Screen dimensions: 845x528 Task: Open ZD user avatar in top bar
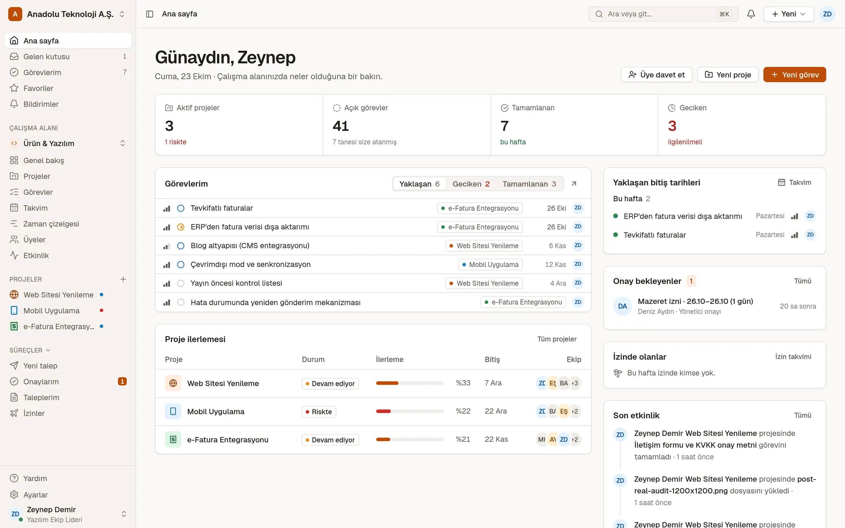tap(827, 14)
